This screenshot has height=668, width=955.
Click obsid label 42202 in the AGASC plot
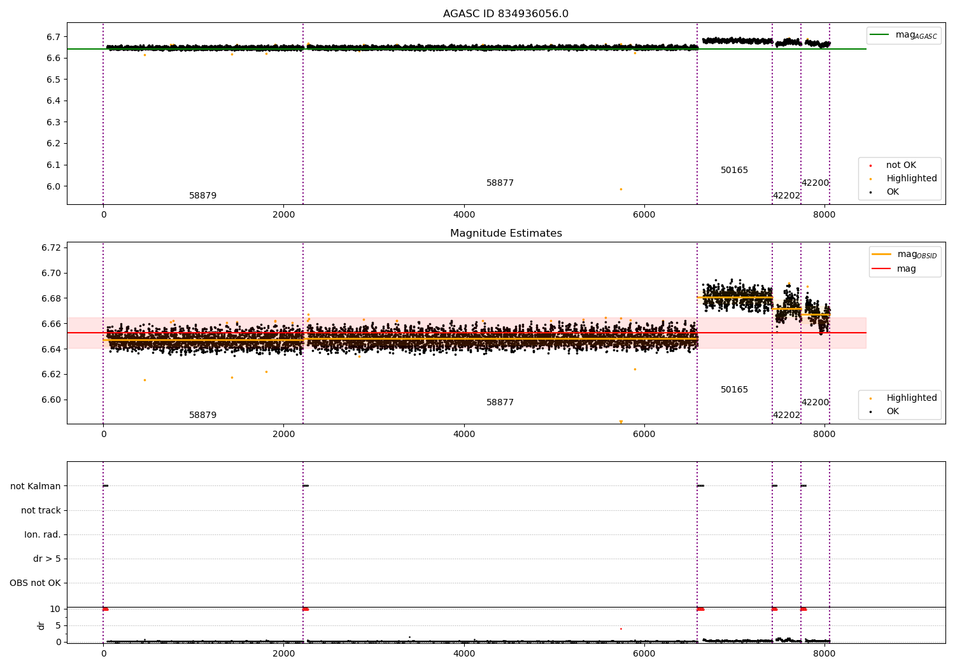click(x=786, y=196)
